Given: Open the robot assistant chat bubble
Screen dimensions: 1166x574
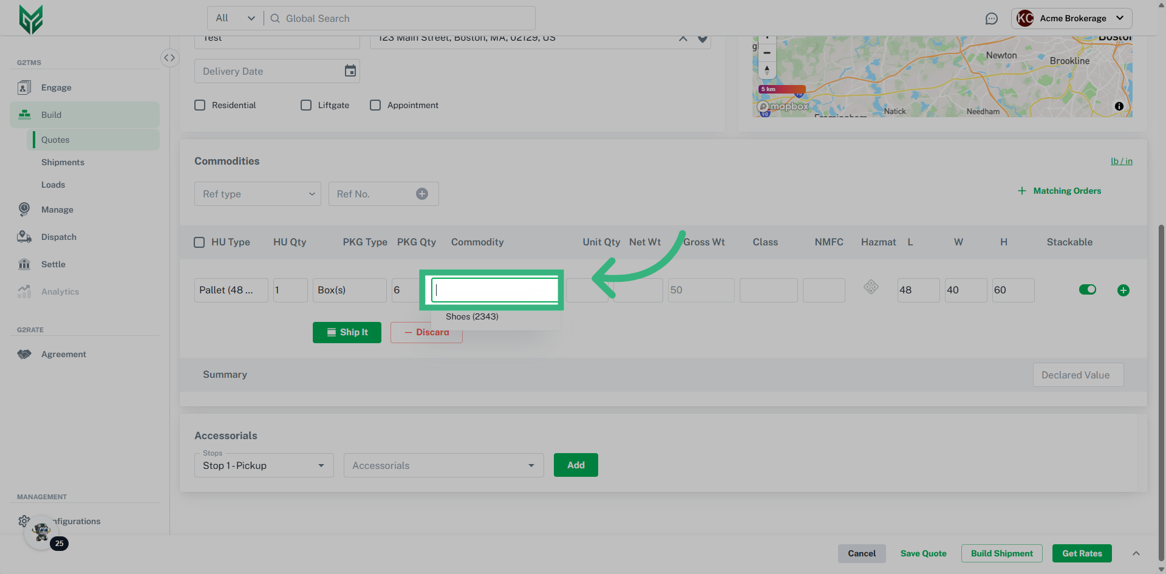Looking at the screenshot, I should coord(42,533).
